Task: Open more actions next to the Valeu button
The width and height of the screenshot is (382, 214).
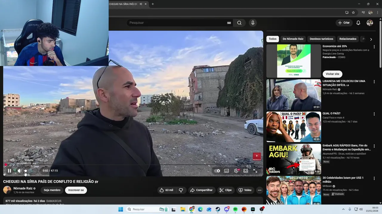Action: pos(260,190)
